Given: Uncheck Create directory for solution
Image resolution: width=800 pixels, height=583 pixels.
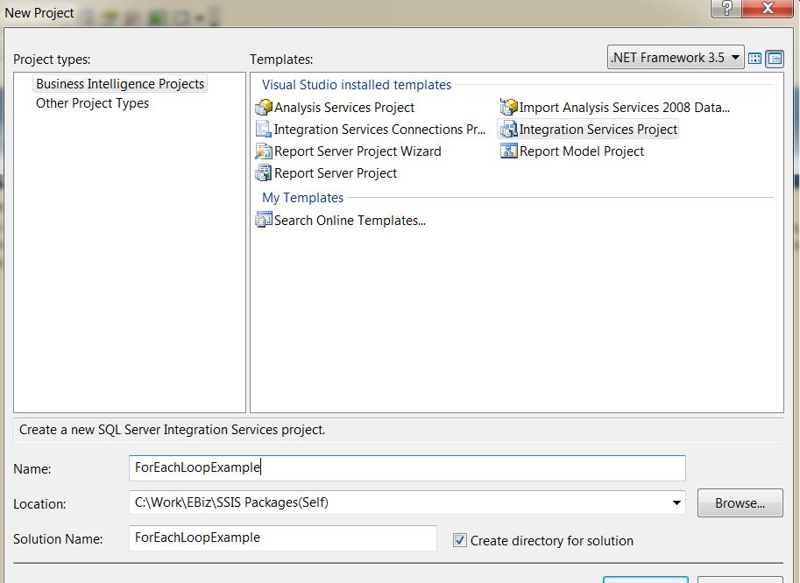Looking at the screenshot, I should pos(460,540).
